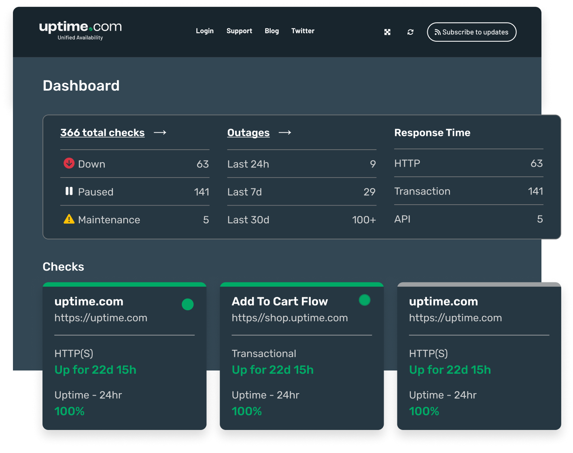Click the Dashboard heading

(81, 86)
